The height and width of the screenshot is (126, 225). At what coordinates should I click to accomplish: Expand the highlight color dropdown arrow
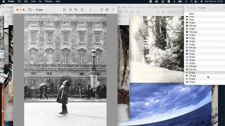pos(96,10)
